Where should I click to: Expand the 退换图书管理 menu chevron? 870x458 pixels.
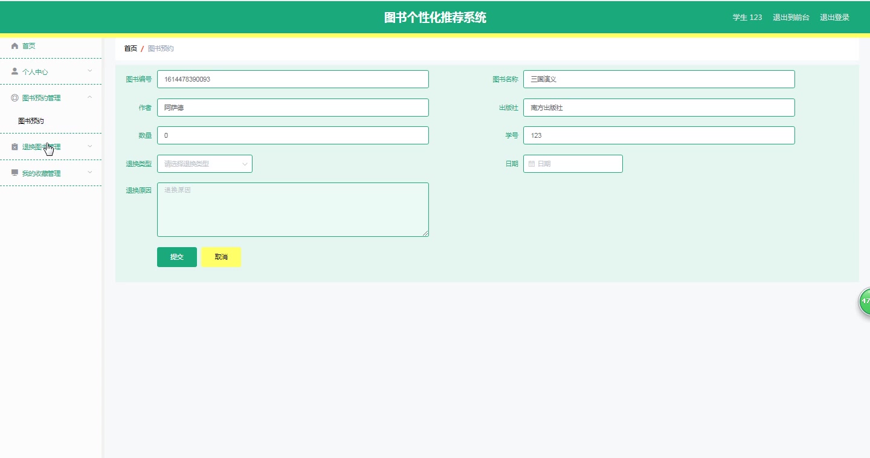(90, 146)
